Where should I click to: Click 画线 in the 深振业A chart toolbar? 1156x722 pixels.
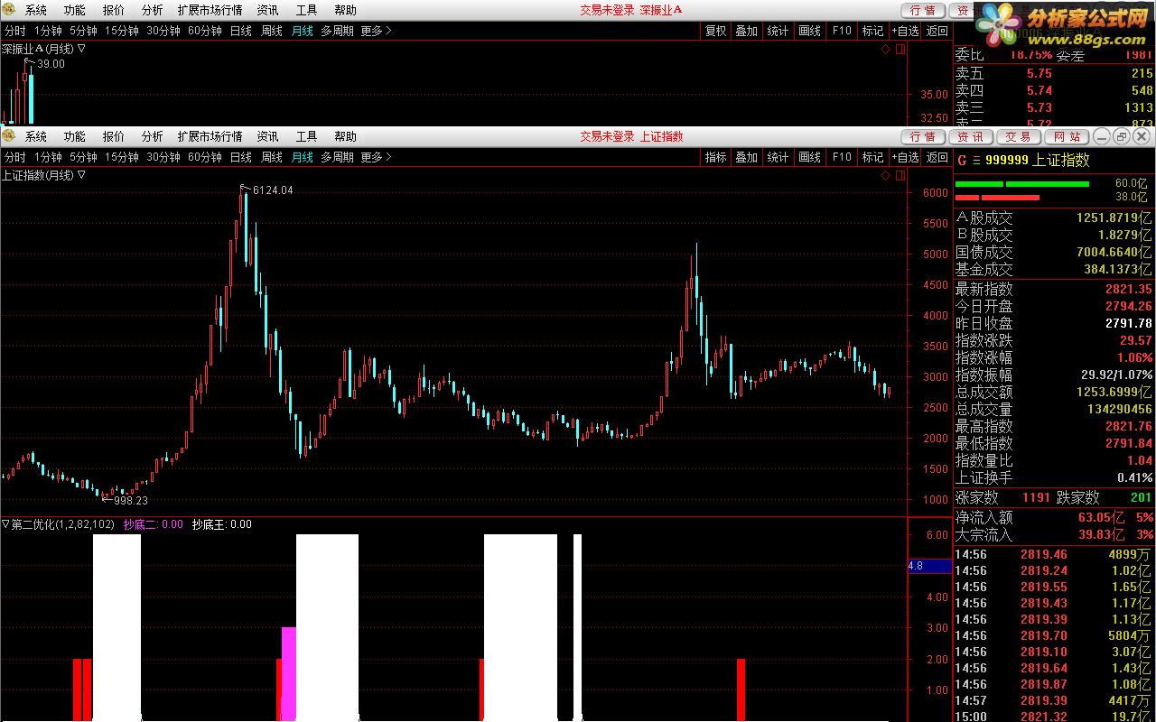pyautogui.click(x=810, y=31)
